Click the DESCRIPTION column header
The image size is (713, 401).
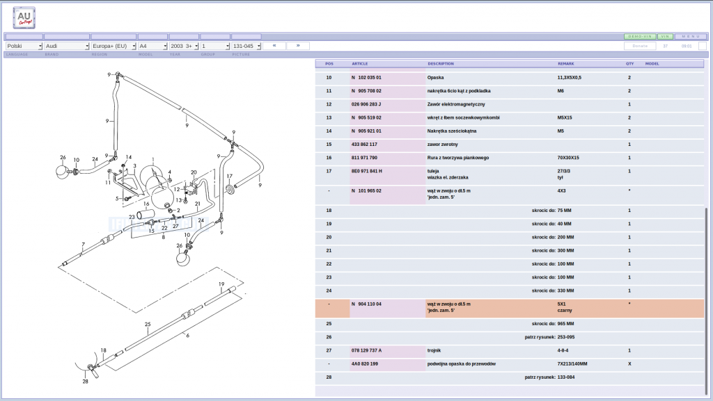pos(441,64)
